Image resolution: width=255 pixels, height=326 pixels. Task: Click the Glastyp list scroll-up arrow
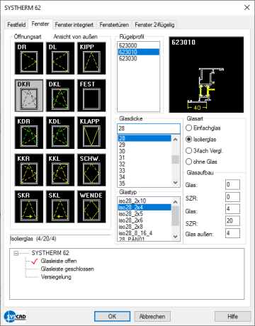click(175, 202)
